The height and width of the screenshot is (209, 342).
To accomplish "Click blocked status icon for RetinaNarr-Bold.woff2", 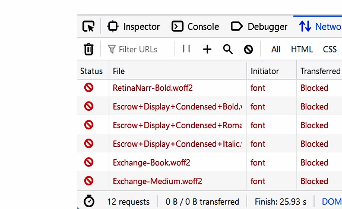I will tap(89, 88).
